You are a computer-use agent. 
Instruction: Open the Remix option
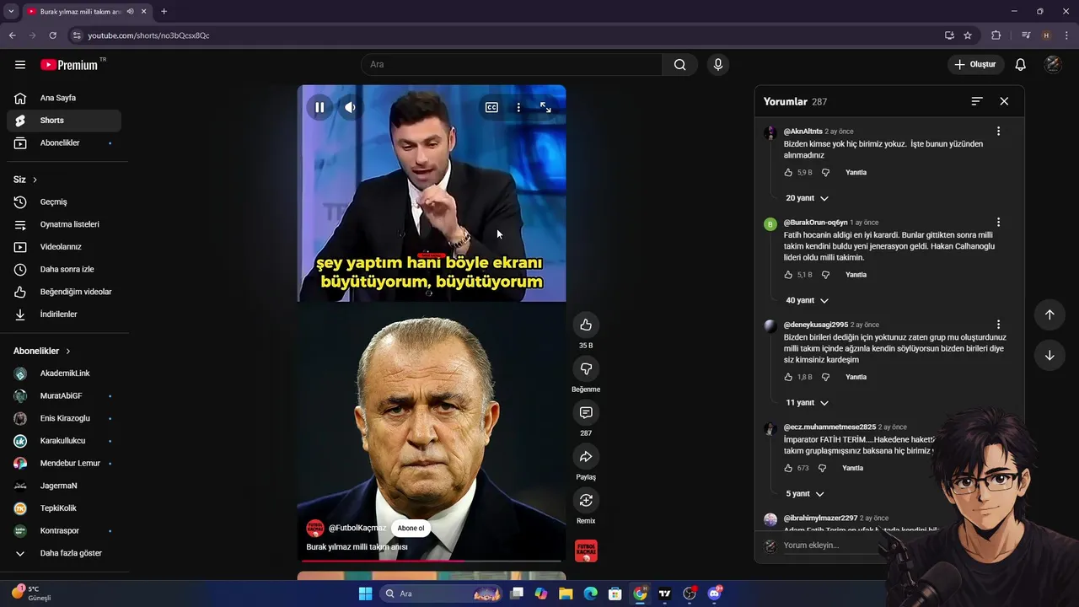point(586,500)
